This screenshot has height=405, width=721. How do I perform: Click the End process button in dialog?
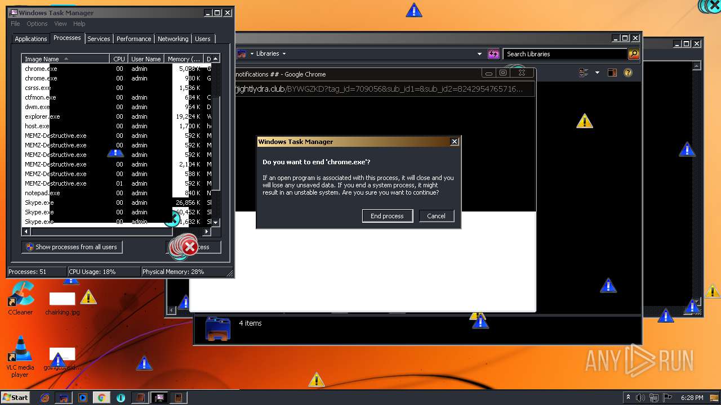387,216
